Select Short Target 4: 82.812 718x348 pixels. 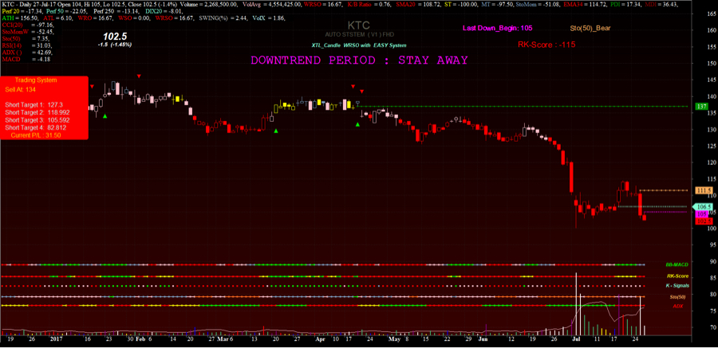point(36,127)
